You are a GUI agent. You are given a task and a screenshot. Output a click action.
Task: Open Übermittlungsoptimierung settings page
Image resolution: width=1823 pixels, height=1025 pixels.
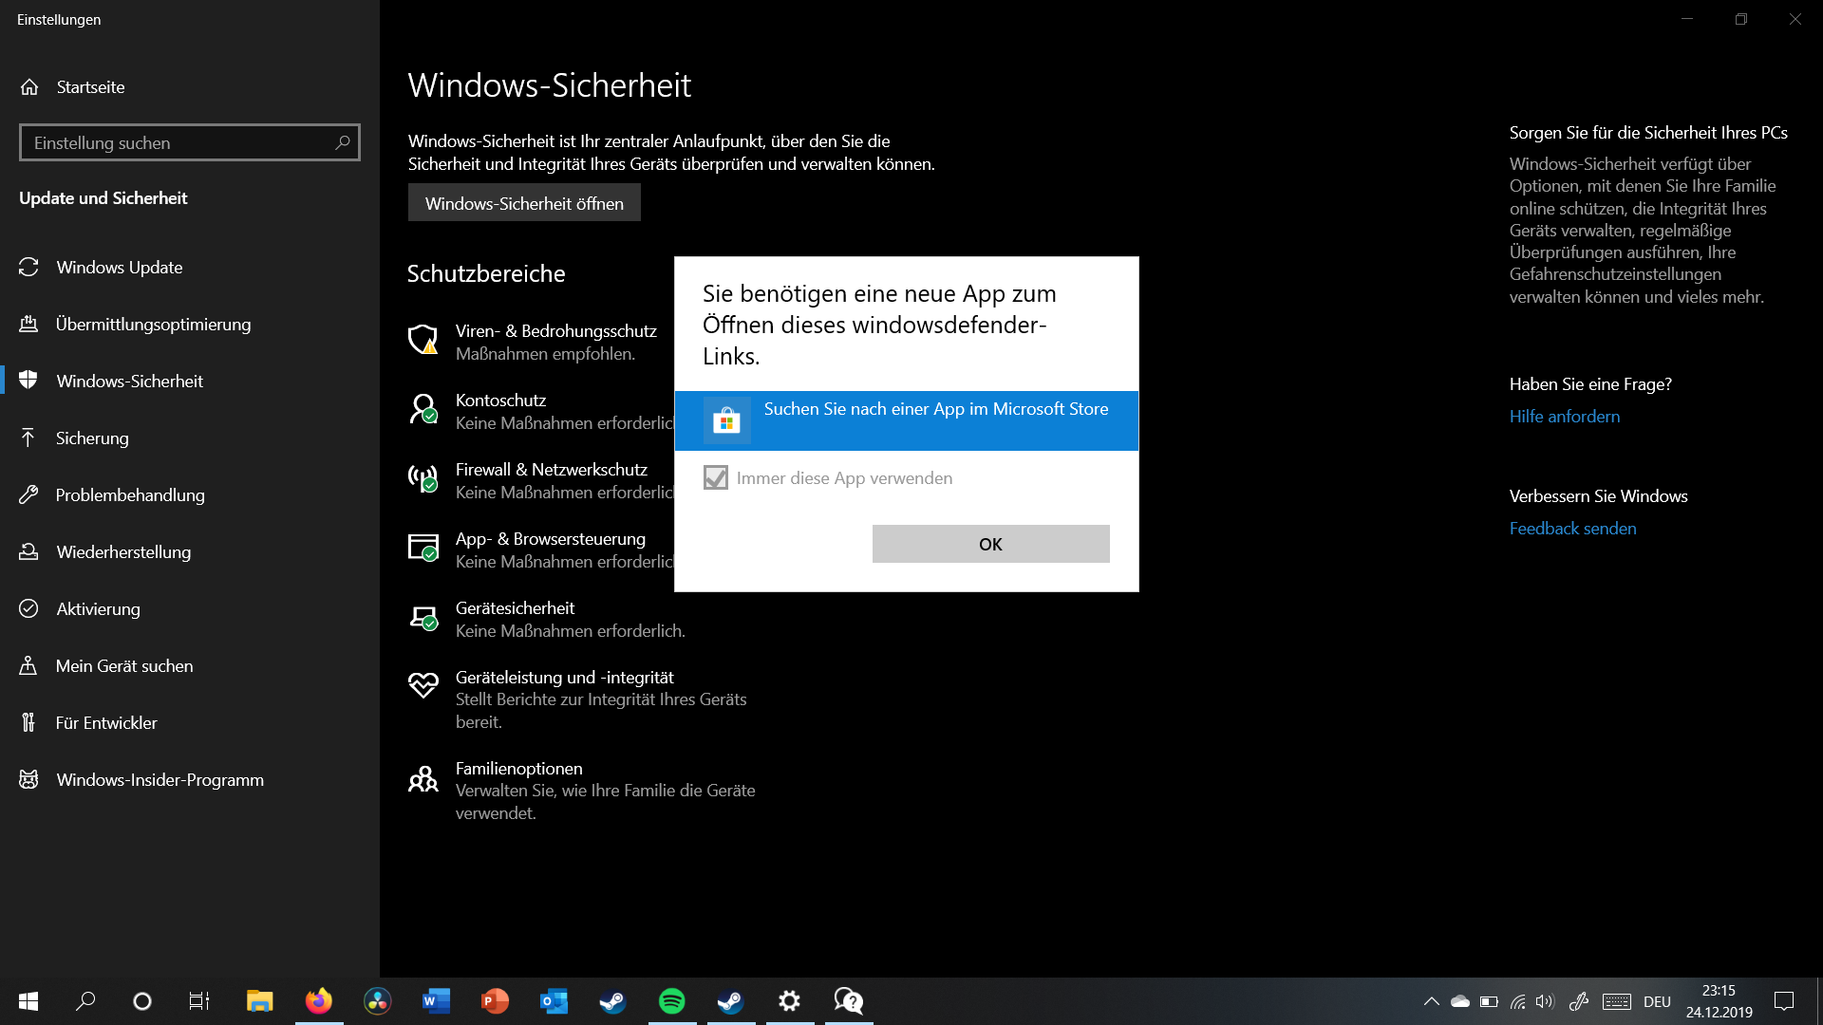153,324
